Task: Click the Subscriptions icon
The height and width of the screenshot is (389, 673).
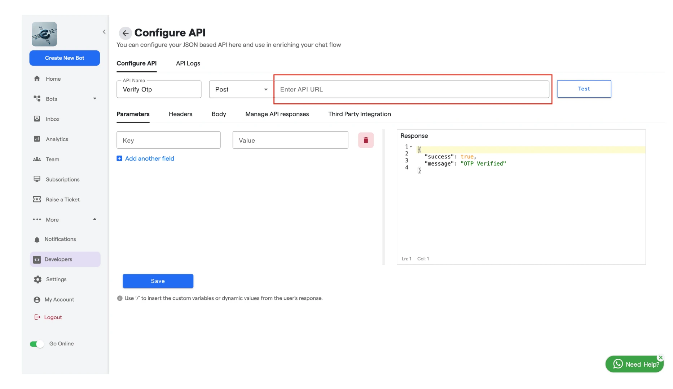Action: point(37,179)
